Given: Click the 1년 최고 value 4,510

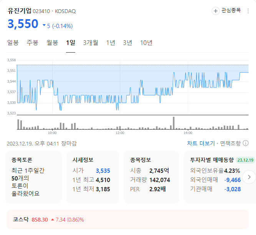Looking at the screenshot, I should [x=103, y=180].
